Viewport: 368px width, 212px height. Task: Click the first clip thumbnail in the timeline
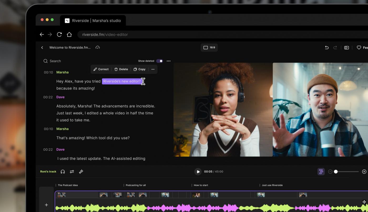[62, 195]
